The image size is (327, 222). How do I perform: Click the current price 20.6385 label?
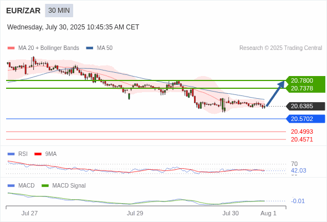306,107
